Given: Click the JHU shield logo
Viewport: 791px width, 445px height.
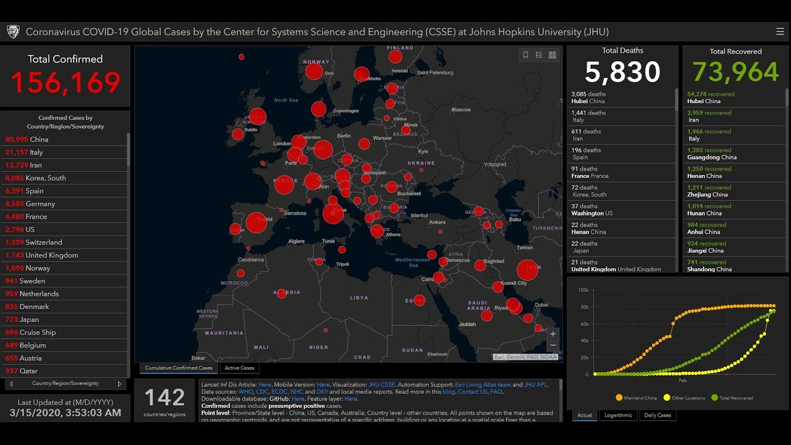Looking at the screenshot, I should [13, 32].
